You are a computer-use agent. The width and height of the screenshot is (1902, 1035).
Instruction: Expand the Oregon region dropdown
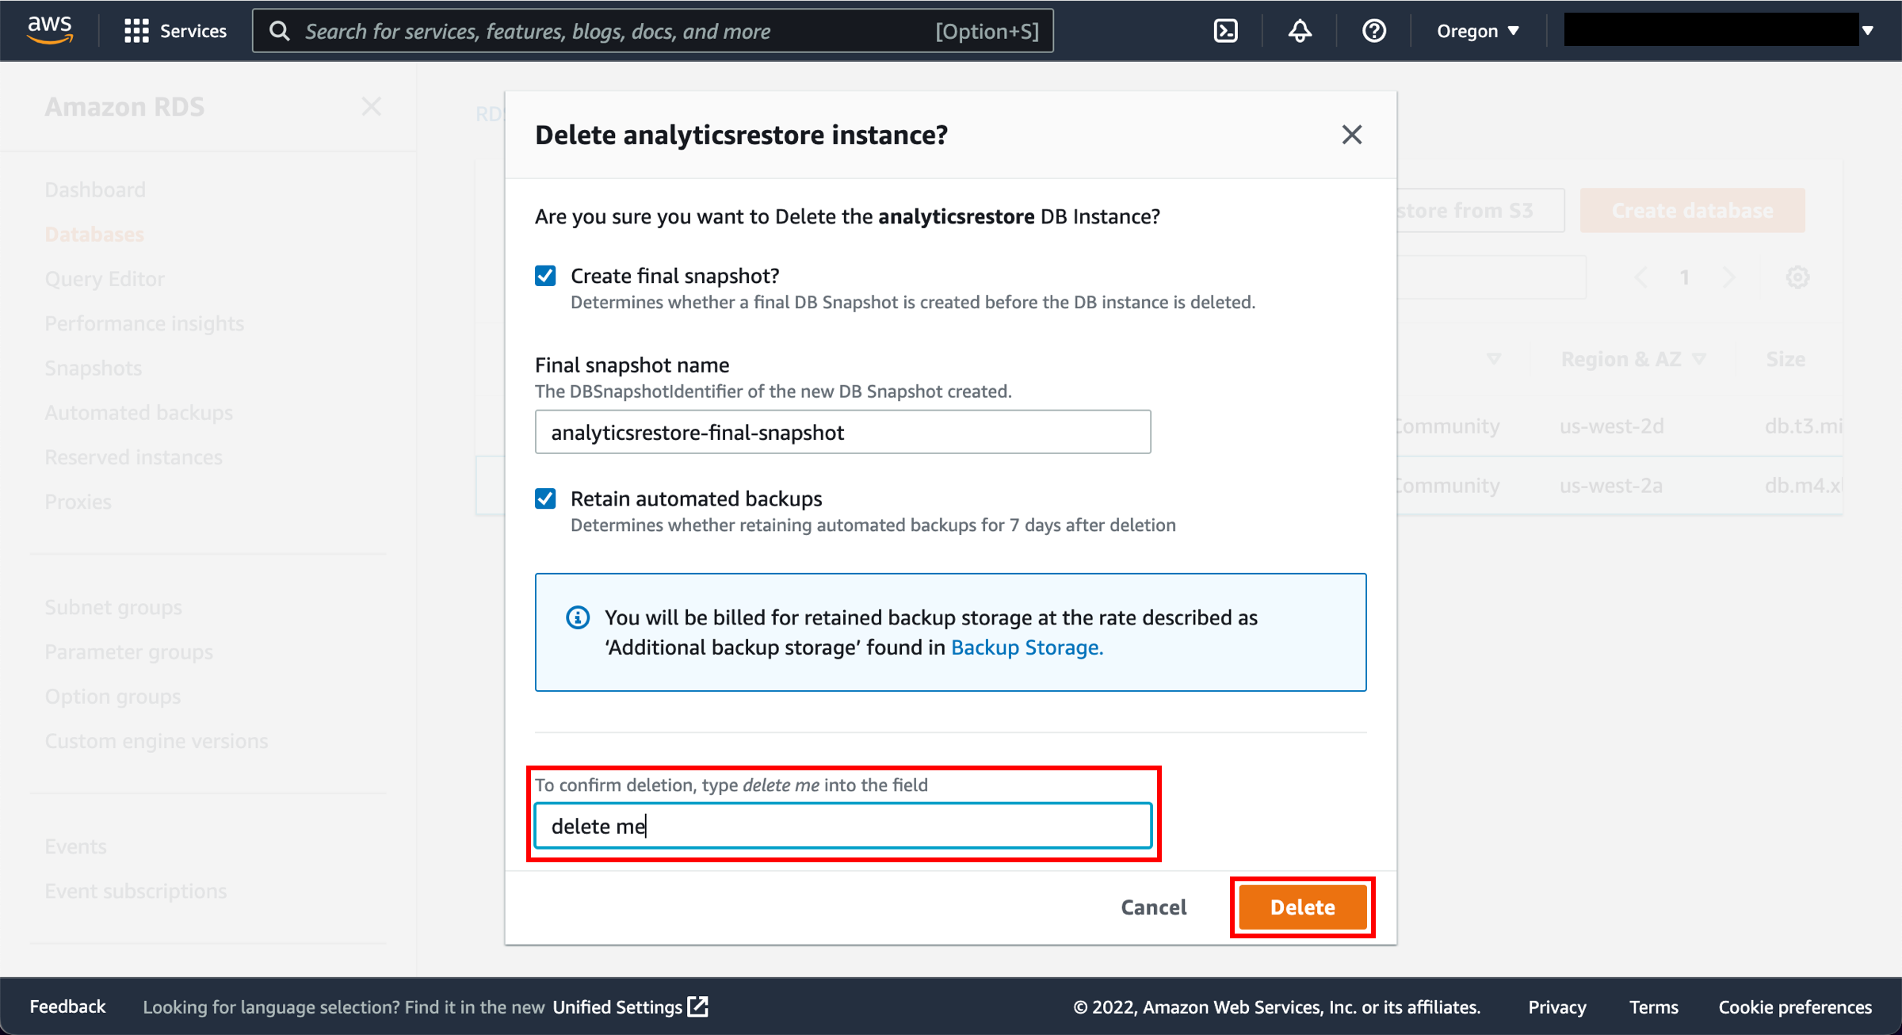click(1478, 31)
